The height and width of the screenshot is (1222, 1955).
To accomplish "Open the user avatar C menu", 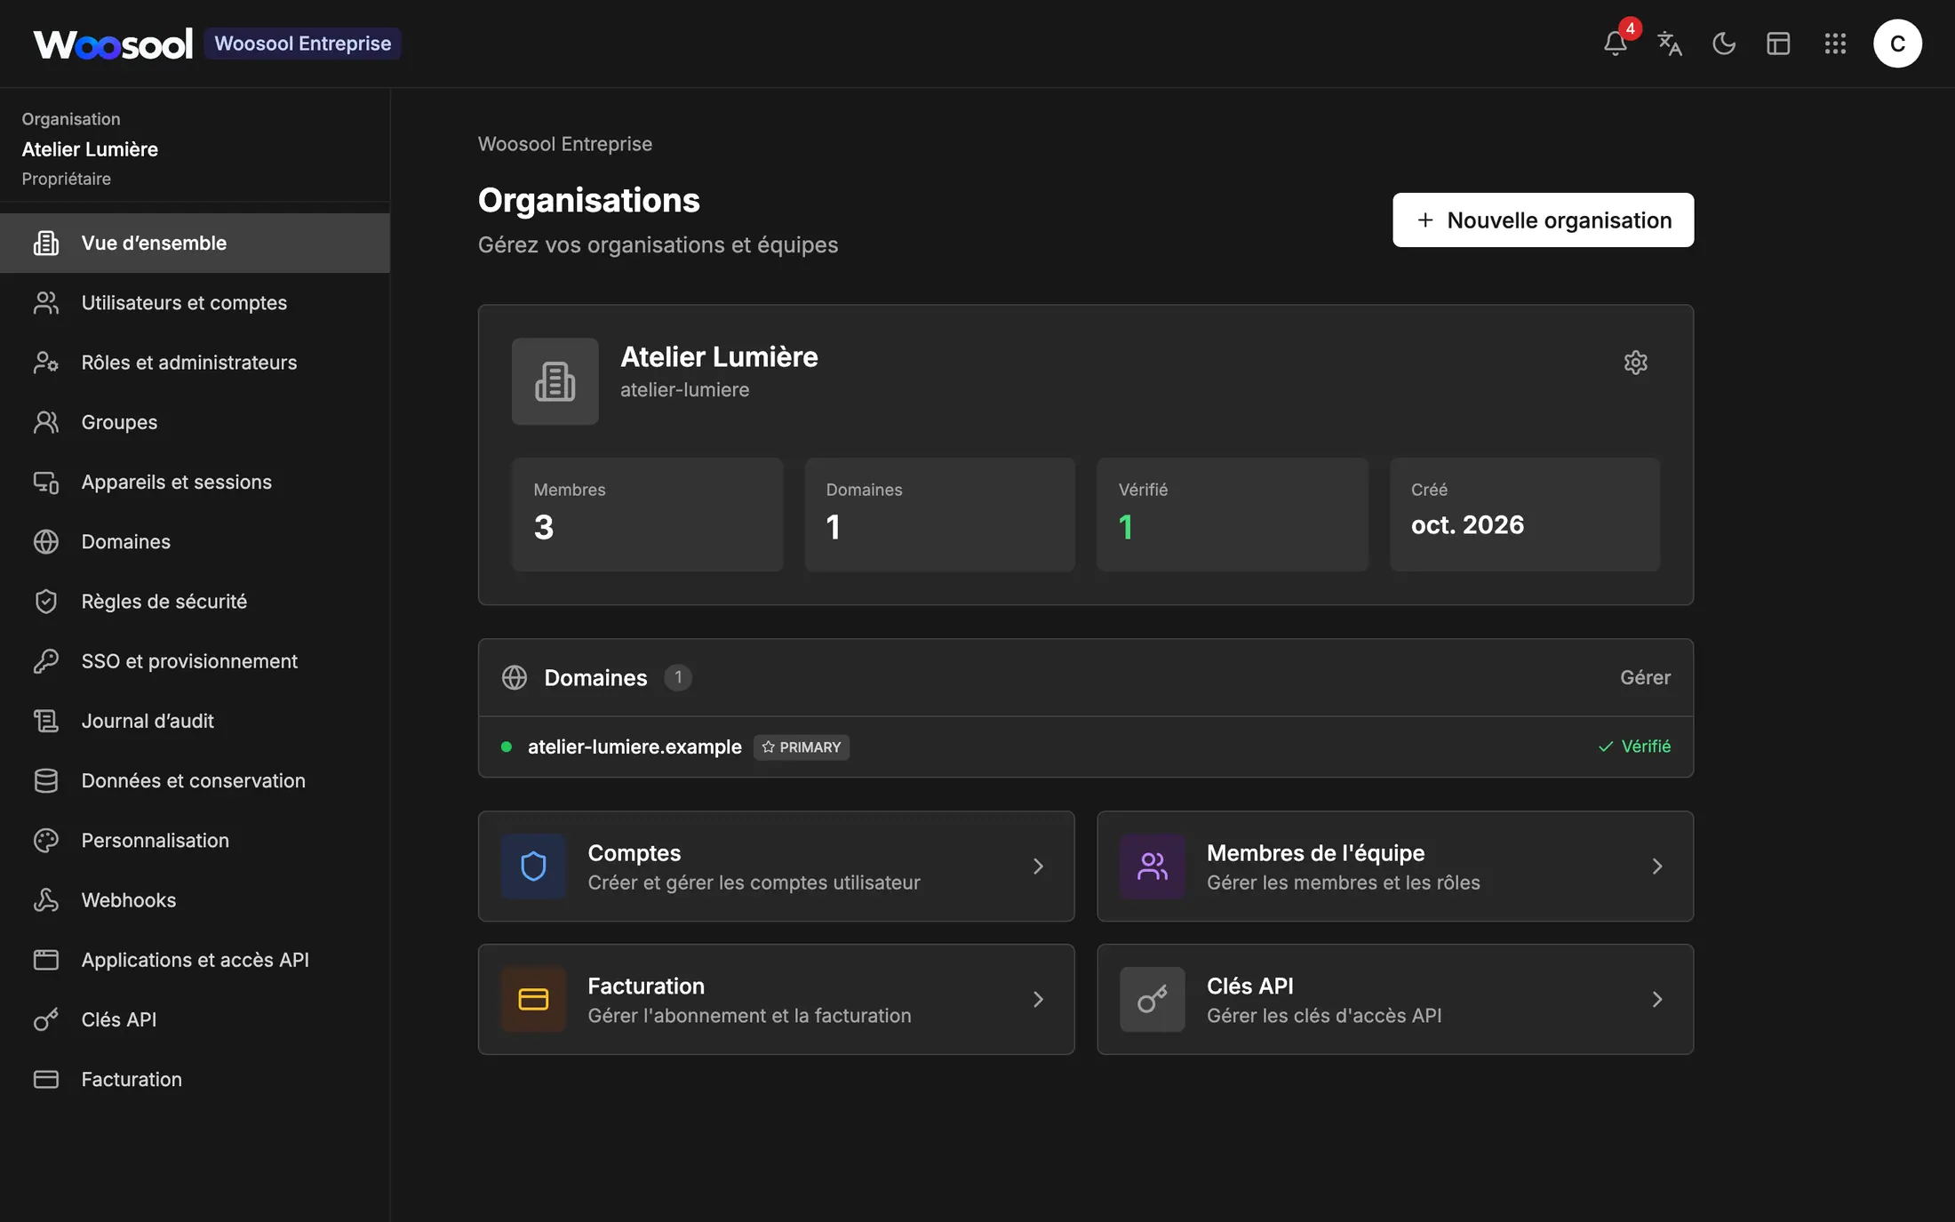I will 1897,44.
